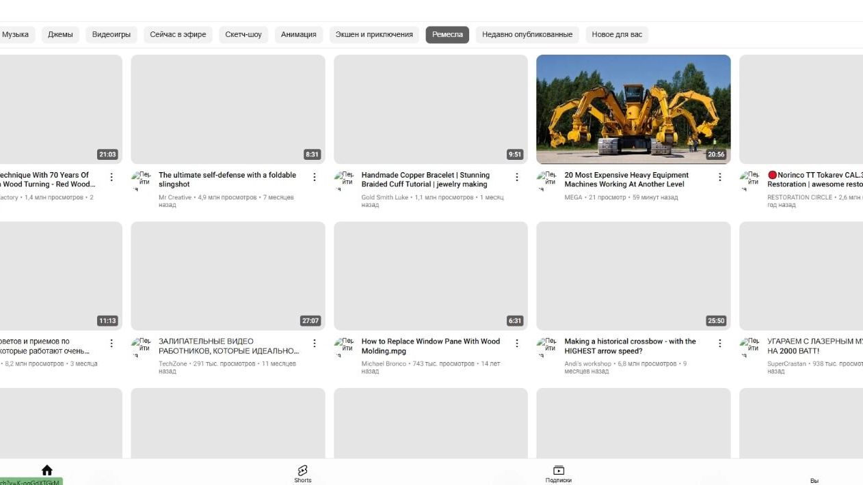This screenshot has width=863, height=485.
Task: Open the 11:13 video thumbnail
Action: (61, 276)
